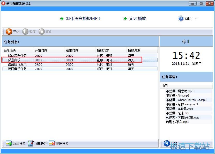The width and height of the screenshot is (215, 154).
Task: Click the app logo in title bar
Action: click(x=3, y=3)
